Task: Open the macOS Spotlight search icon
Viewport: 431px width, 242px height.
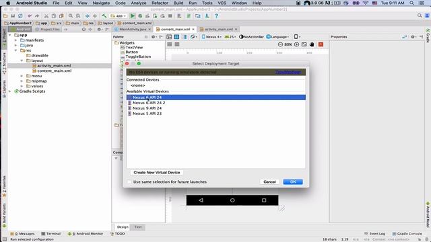Action: [x=411, y=3]
